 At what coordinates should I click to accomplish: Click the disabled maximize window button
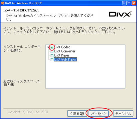[129, 3]
